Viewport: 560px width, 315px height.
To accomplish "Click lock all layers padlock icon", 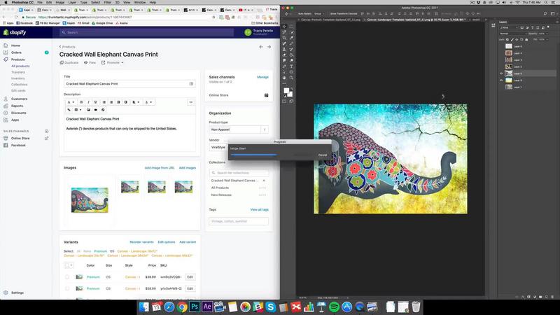I will tap(526, 40).
